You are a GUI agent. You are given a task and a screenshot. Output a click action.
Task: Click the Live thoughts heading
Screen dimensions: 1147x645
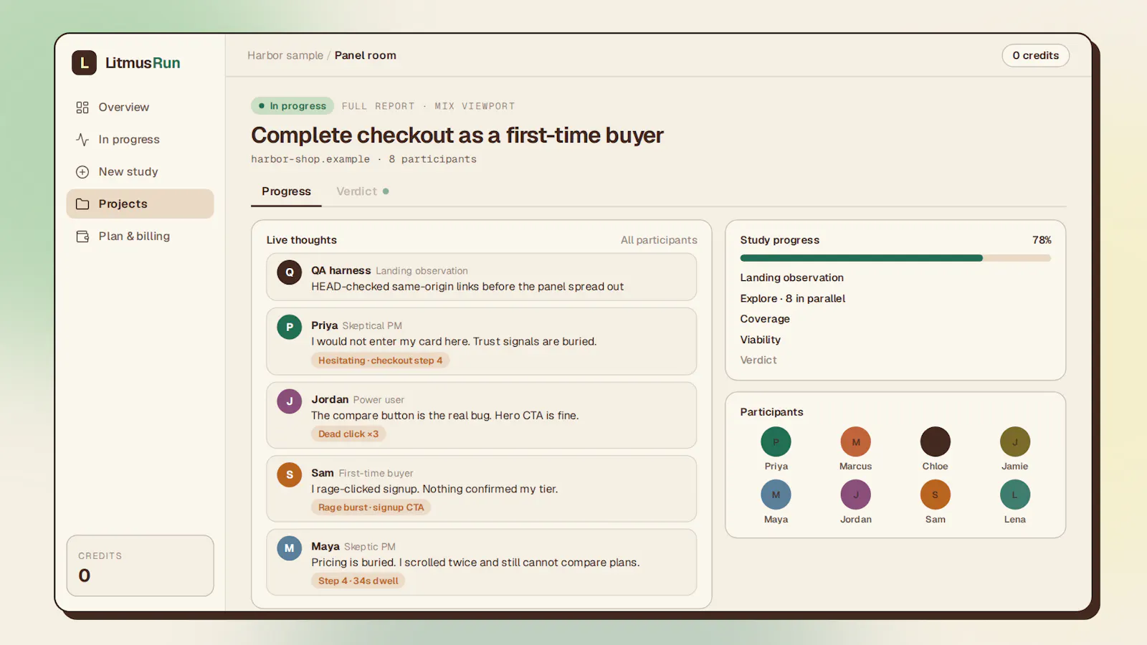pos(301,240)
